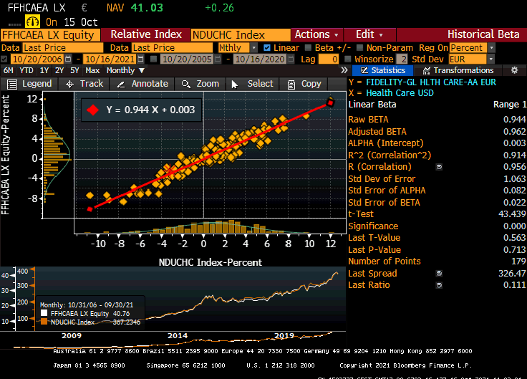Select the Annotate pencil tool
The width and height of the screenshot is (527, 379).
pyautogui.click(x=142, y=84)
